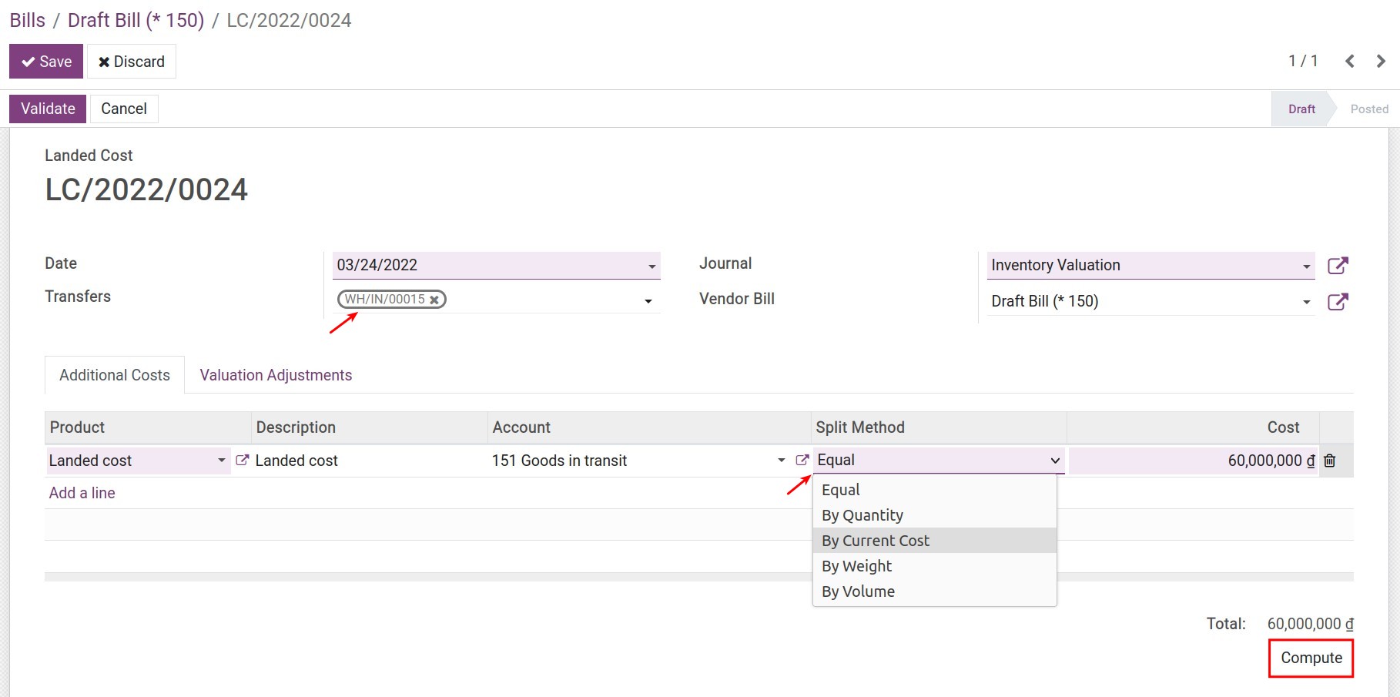Click the Cost amount field showing 60,000,000
Viewport: 1400px width, 697px height.
(x=1232, y=460)
